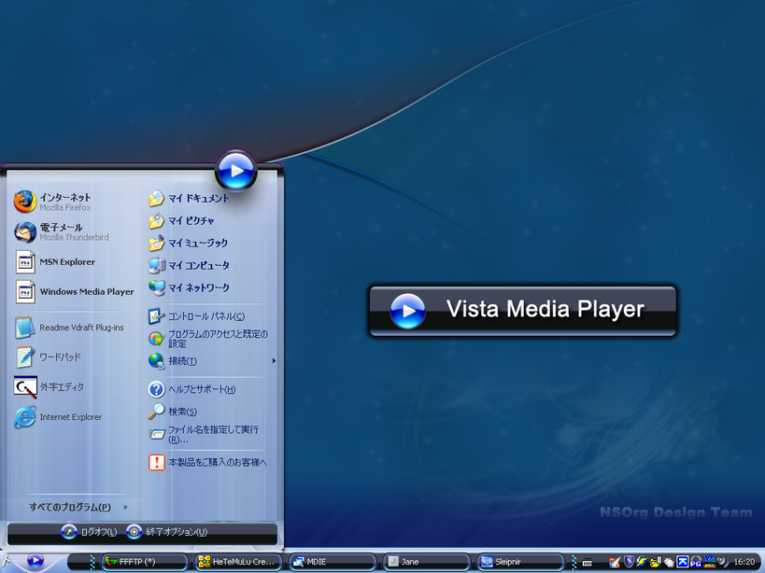Click the percentage meter tray icon

pos(709,562)
